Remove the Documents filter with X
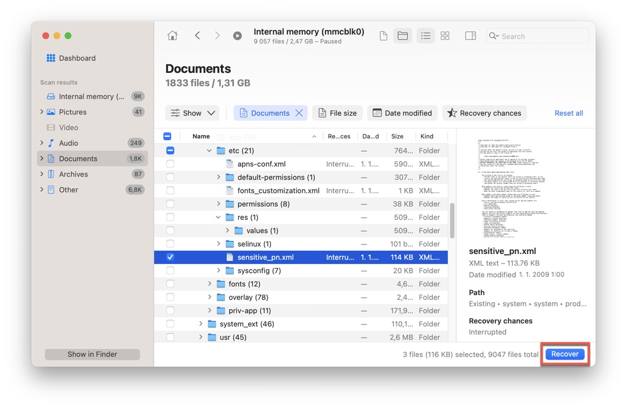 click(x=299, y=113)
